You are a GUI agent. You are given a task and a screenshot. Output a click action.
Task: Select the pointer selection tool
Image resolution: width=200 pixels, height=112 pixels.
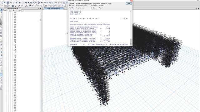tap(1, 10)
